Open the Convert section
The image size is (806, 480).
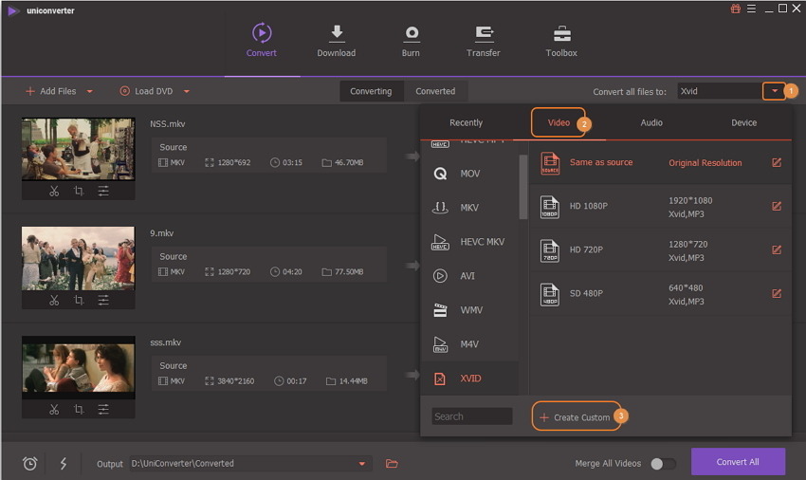(x=262, y=40)
